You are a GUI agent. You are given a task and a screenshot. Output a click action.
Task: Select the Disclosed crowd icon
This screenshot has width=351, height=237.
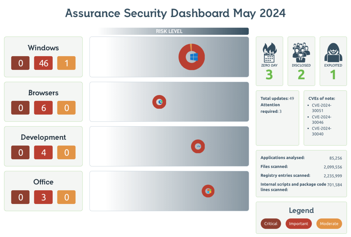301,53
